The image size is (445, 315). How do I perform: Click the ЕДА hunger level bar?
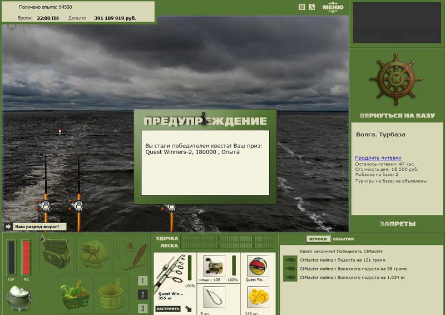(x=11, y=257)
